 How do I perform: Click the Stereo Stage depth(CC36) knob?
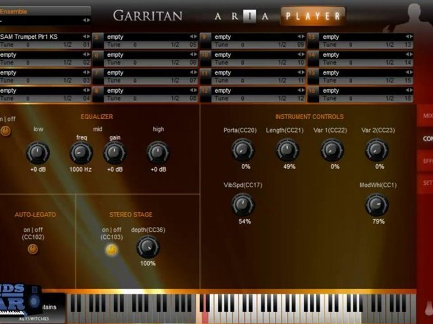point(148,247)
